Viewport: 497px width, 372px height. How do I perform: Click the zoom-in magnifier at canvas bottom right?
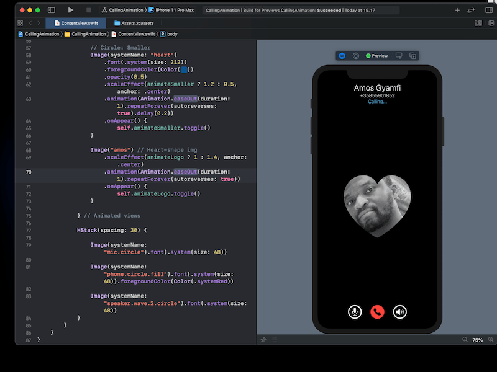pos(491,340)
